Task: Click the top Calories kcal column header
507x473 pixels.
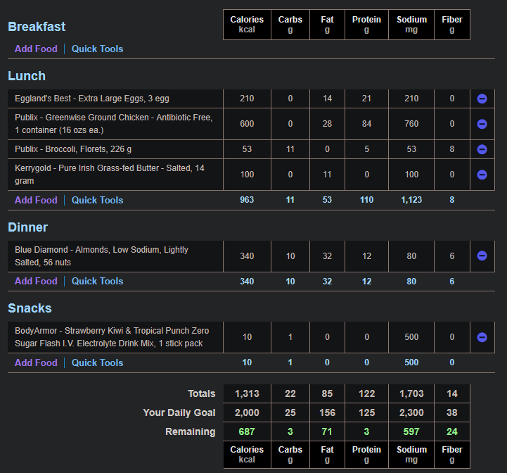Action: coord(247,25)
